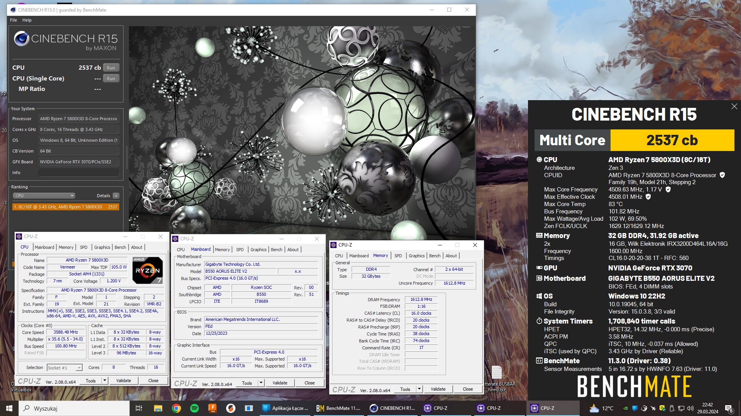Click the System Timers clock icon
The height and width of the screenshot is (416, 741).
[539, 321]
